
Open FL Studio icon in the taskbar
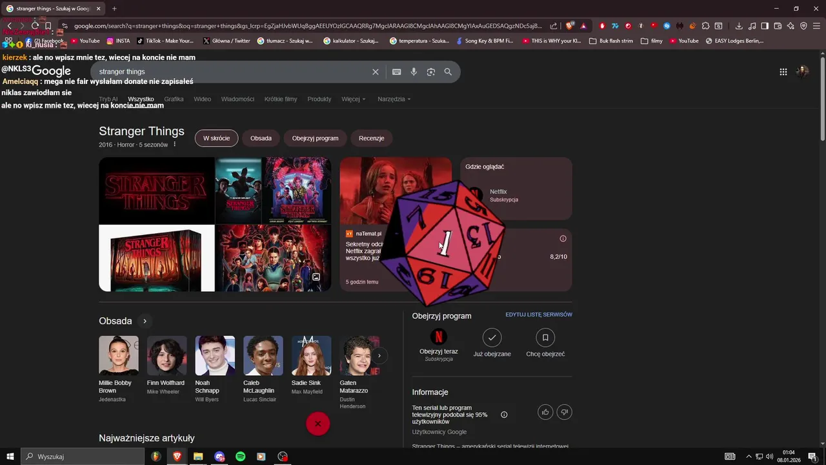pos(156,457)
